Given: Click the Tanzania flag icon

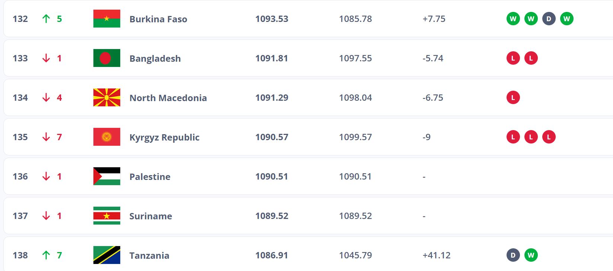Looking at the screenshot, I should pos(107,255).
